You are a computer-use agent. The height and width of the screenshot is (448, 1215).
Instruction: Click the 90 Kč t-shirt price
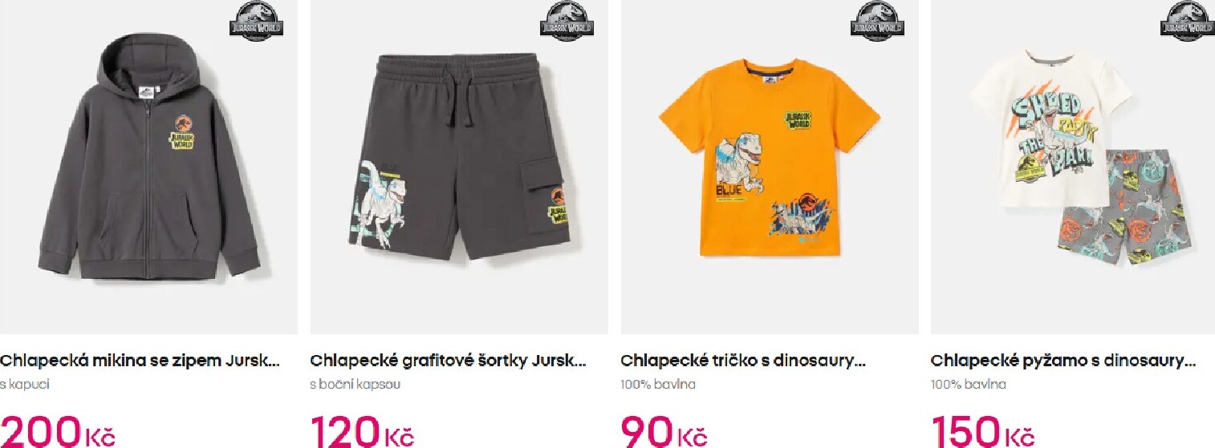pyautogui.click(x=664, y=431)
